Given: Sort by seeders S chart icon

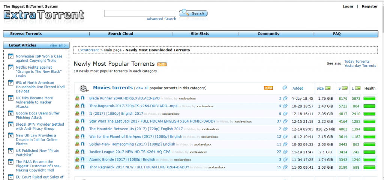Looking at the screenshot, I should pyautogui.click(x=345, y=88).
